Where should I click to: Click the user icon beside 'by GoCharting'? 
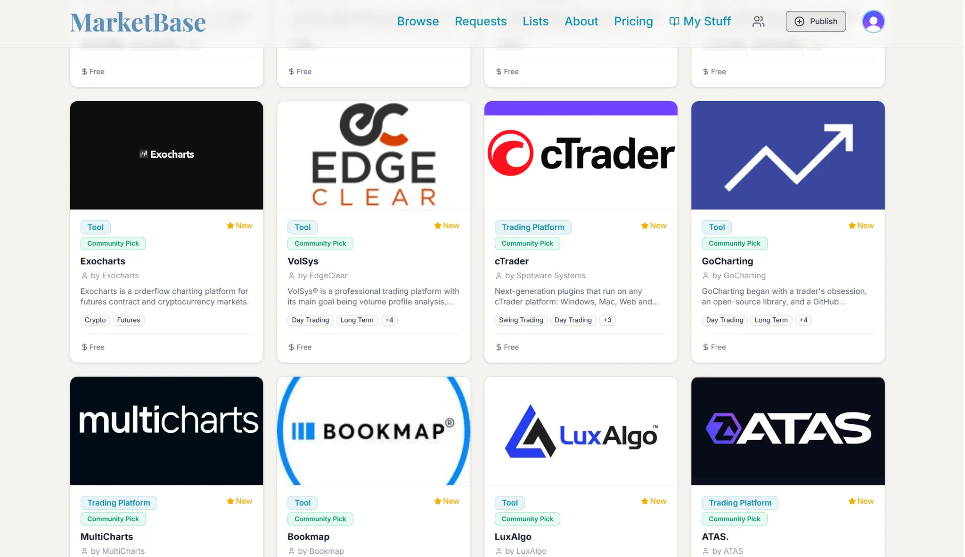coord(706,275)
